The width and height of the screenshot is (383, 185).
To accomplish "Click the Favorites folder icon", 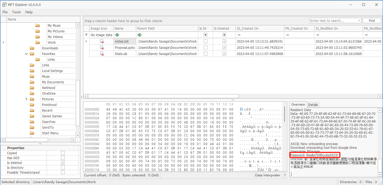I will (32, 54).
